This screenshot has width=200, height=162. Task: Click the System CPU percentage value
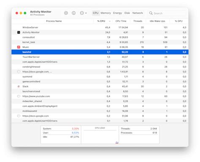tap(76, 129)
